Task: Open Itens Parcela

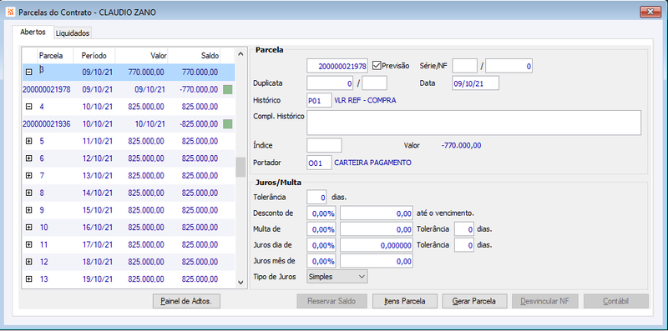Action: pos(405,301)
